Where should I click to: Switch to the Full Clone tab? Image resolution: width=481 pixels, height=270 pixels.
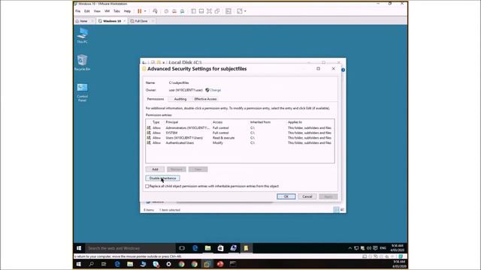tap(141, 21)
